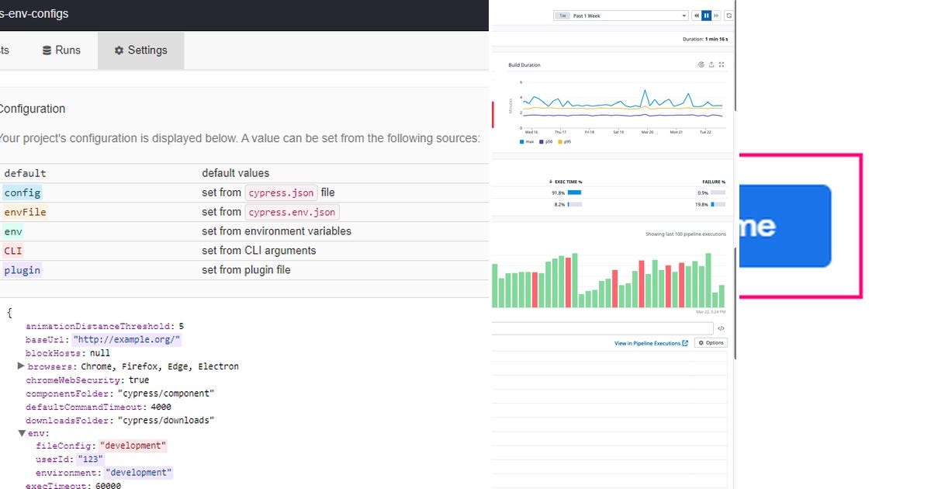This screenshot has height=489, width=931.
Task: Open the Past 1 Week time range dropdown
Action: click(621, 15)
